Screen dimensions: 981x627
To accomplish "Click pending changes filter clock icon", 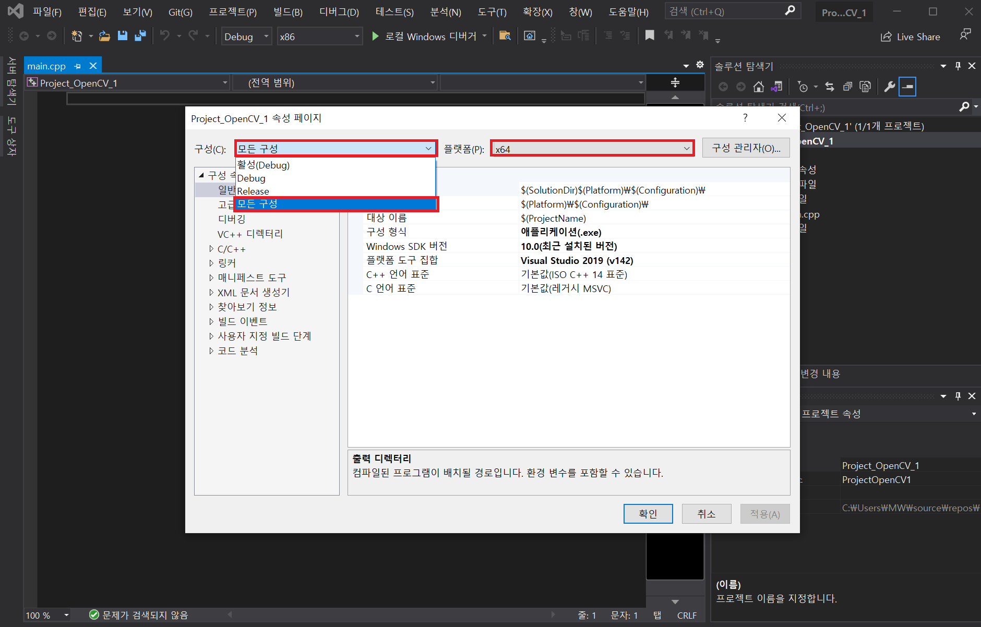I will (803, 87).
